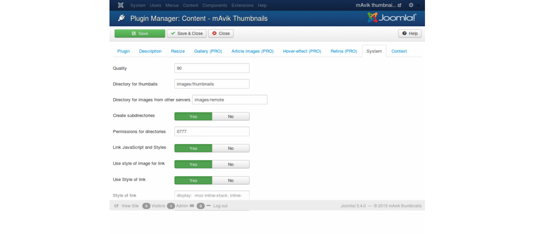
Task: Set Link JavaScript and Styles to No
Action: [x=231, y=148]
